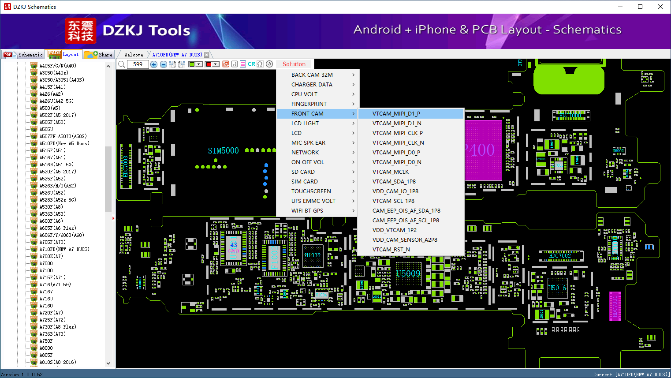
Task: Select VTCAM_MCLK signal
Action: point(411,172)
